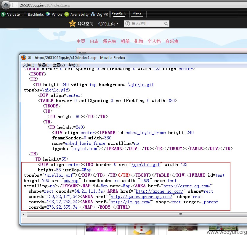Click the Dig network icon
This screenshot has width=247, height=235.
(x=93, y=14)
